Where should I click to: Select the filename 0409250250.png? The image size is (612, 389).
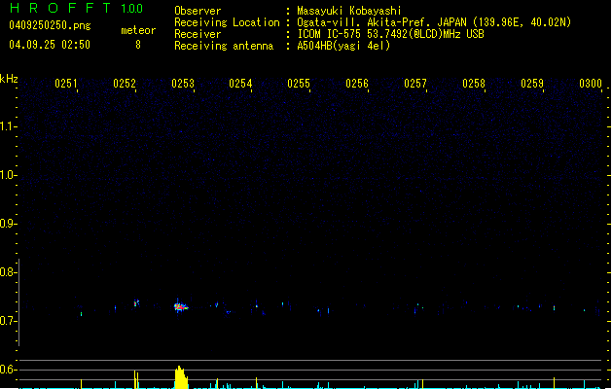(50, 25)
